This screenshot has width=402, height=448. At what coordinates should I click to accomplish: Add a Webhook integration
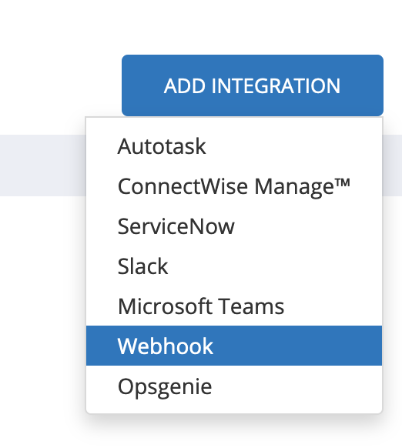pyautogui.click(x=234, y=346)
